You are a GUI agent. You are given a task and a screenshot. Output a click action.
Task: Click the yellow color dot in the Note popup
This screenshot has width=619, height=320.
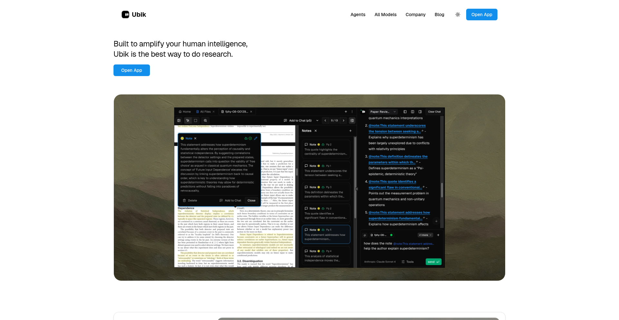coord(182,138)
